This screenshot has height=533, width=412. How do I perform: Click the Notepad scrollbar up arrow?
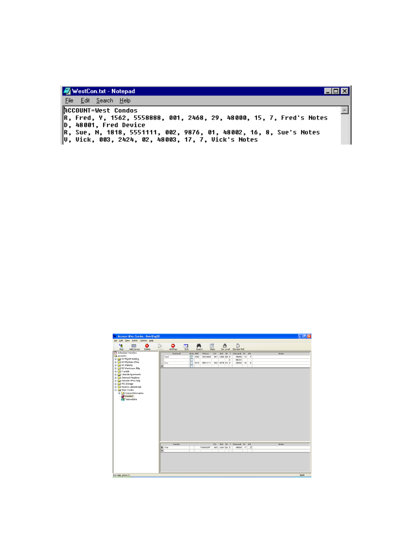[344, 110]
